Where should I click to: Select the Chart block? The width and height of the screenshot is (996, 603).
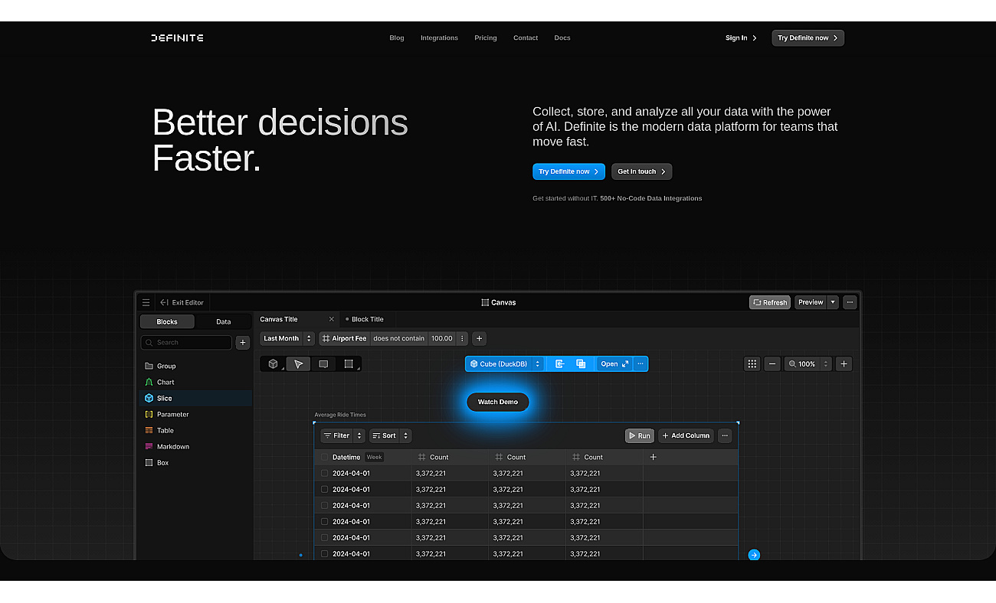point(195,382)
